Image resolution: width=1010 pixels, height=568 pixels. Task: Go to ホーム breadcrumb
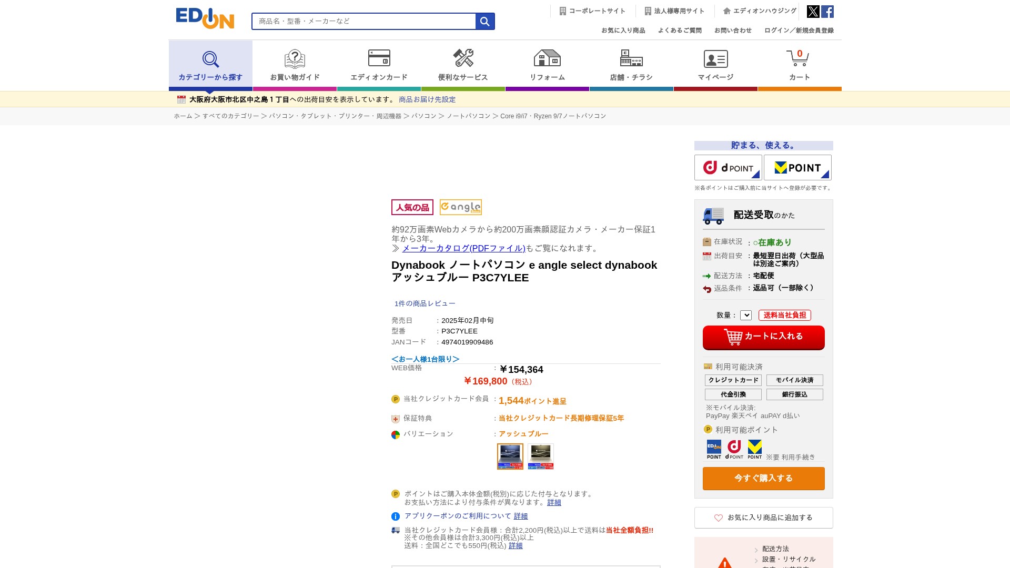(183, 116)
